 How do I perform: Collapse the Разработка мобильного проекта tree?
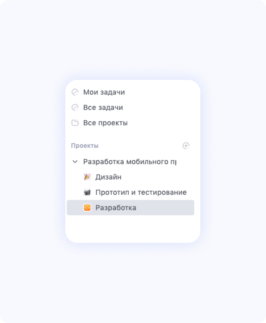(x=75, y=161)
